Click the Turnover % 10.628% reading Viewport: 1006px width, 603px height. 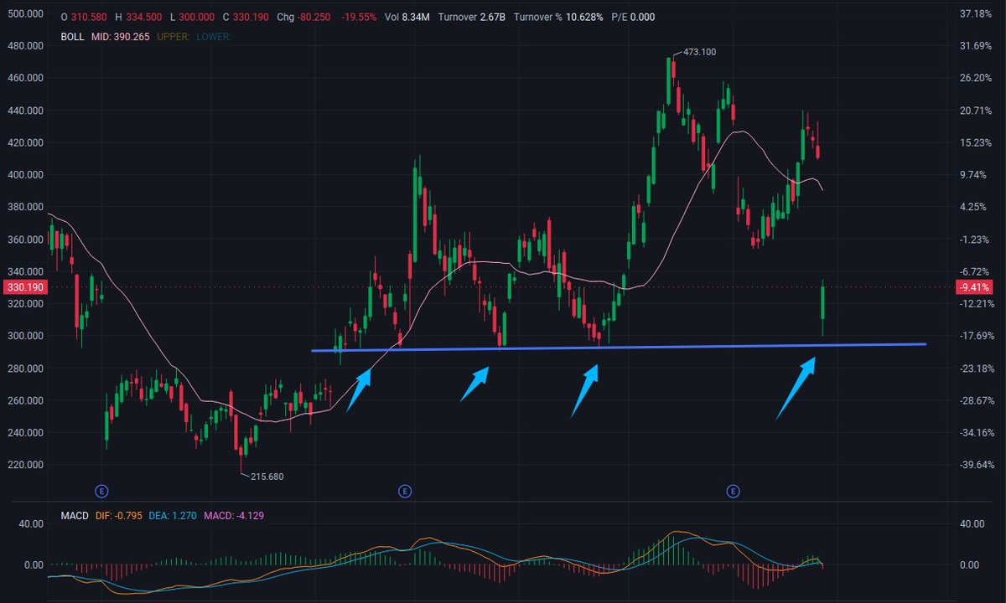point(557,17)
